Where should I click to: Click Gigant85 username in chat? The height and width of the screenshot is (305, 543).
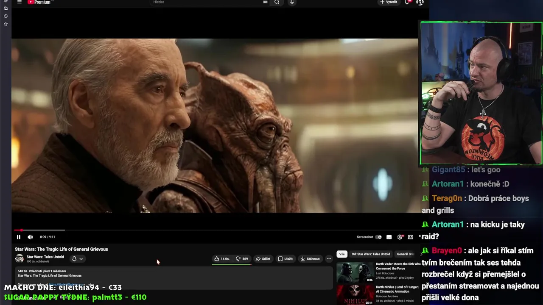coord(448,170)
